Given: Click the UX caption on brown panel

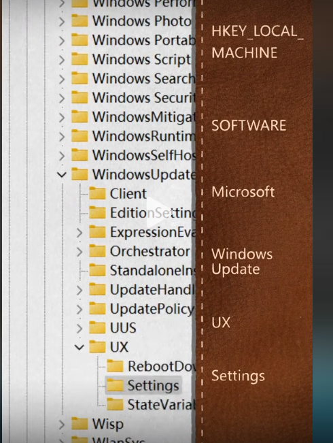Looking at the screenshot, I should coord(221,323).
